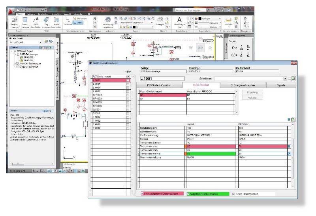Click the Stichwort search field in title bar
The height and width of the screenshot is (216, 316).
(190, 10)
